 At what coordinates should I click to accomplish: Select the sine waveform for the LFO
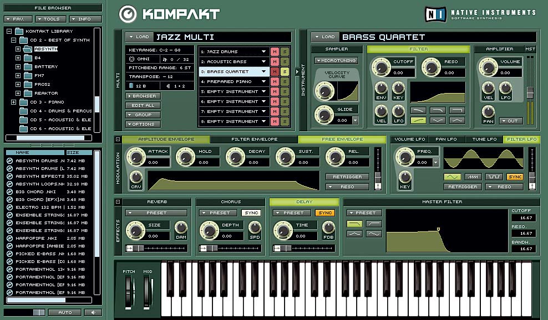coord(452,177)
